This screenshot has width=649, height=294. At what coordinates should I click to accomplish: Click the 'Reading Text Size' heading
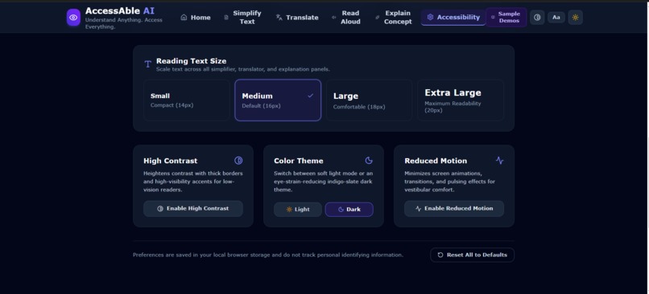tap(191, 61)
